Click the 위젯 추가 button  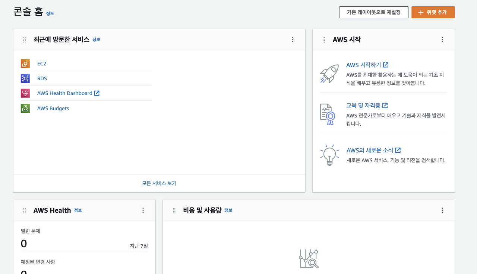(433, 12)
